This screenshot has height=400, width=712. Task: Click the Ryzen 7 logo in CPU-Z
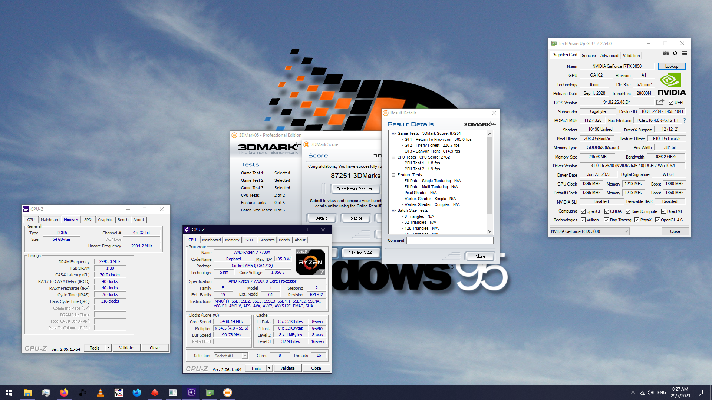pyautogui.click(x=310, y=262)
